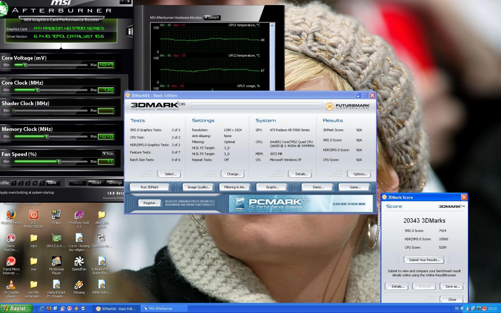501x313 pixels.
Task: Open Afterburner Settings
Action: (115, 182)
